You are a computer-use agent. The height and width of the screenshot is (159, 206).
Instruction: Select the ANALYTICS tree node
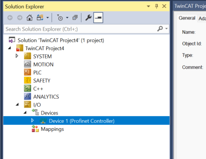[x=46, y=97]
